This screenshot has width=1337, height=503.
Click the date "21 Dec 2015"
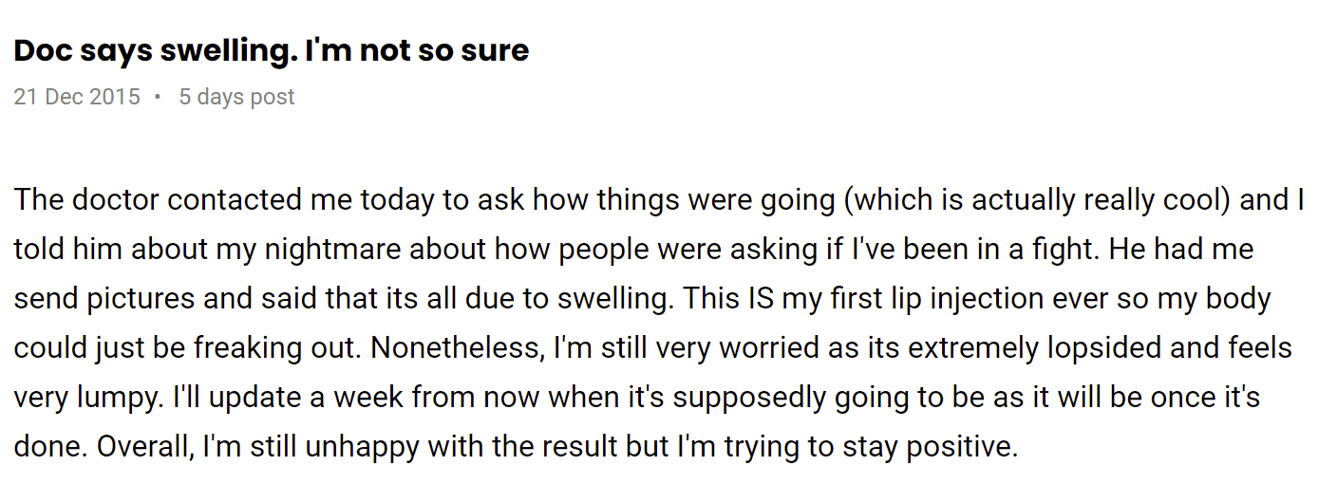[x=77, y=97]
